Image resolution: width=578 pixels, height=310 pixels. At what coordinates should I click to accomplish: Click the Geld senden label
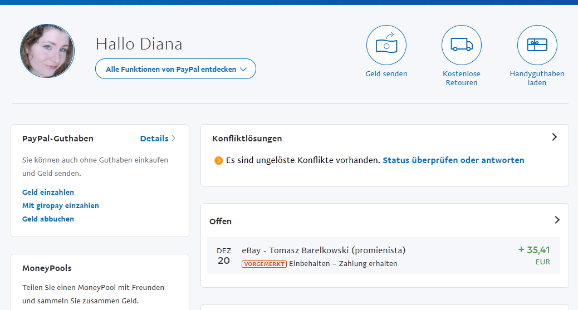click(x=386, y=73)
